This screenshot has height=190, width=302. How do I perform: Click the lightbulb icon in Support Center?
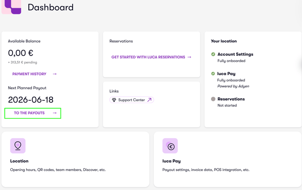coord(114,100)
